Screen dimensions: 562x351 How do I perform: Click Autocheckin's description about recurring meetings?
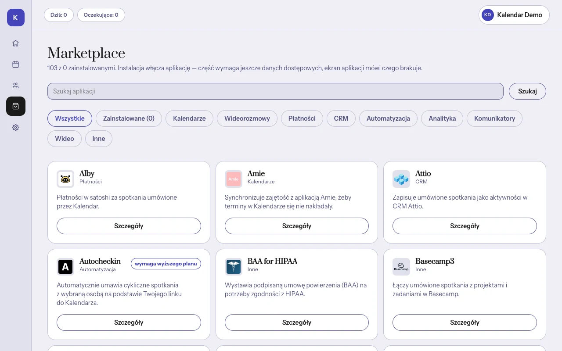click(119, 294)
